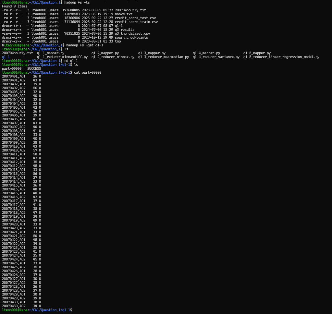Click the 'Found 9 items' line
Image resolution: width=332 pixels, height=314 pixels.
(x=15, y=6)
